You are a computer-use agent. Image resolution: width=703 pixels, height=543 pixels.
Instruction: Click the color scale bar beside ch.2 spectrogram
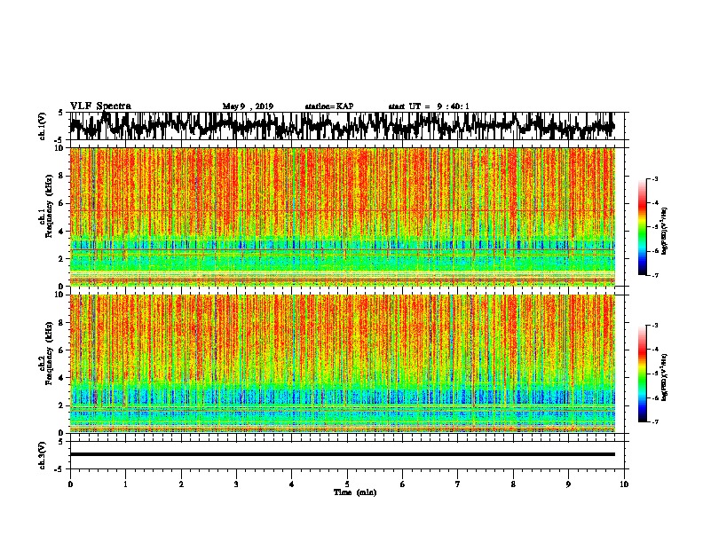click(x=643, y=374)
